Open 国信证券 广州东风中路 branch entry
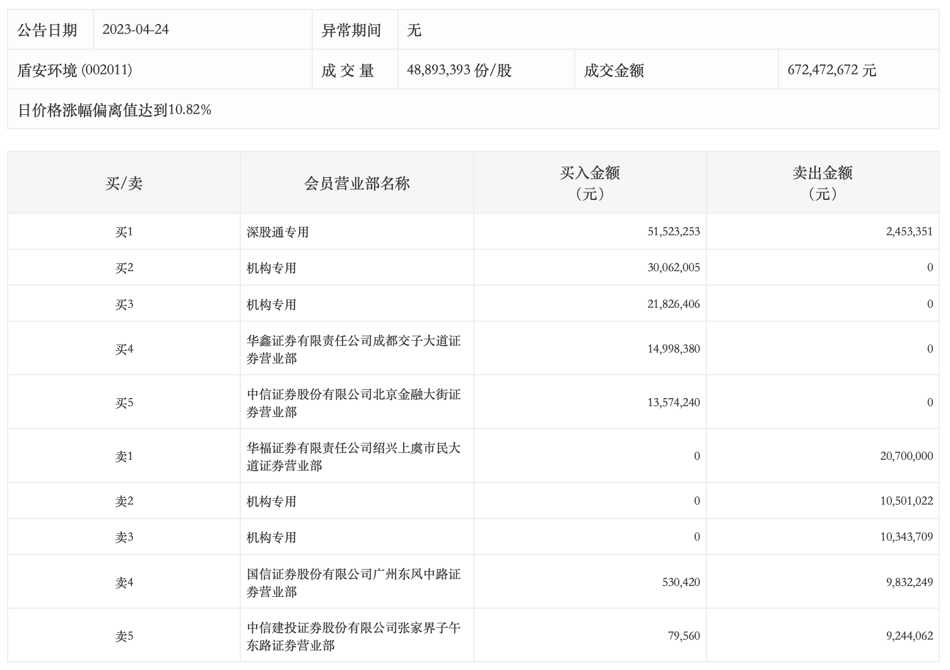 tap(353, 583)
